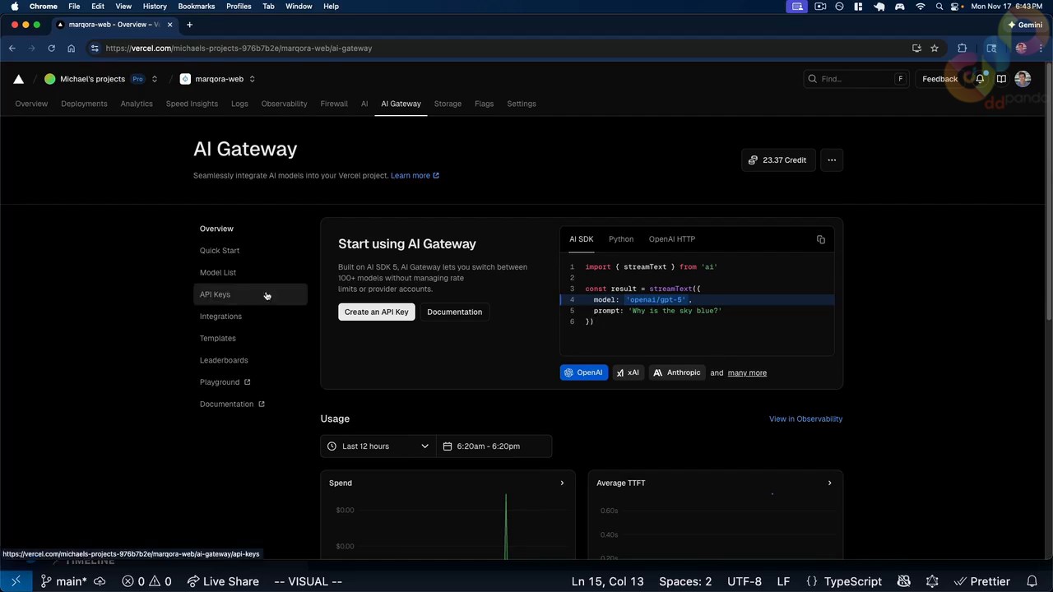Select the Anthropic provider chip
This screenshot has width=1053, height=592.
point(676,373)
